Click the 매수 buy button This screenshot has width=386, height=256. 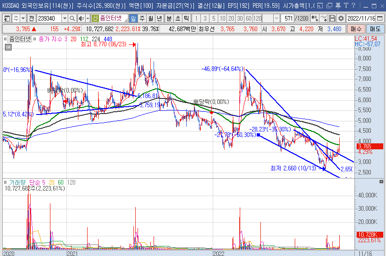click(356, 29)
